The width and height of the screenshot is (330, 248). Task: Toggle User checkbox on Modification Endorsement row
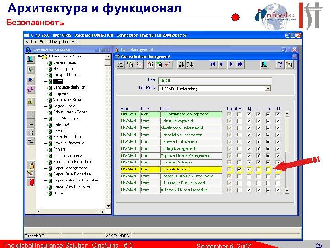click(x=239, y=128)
